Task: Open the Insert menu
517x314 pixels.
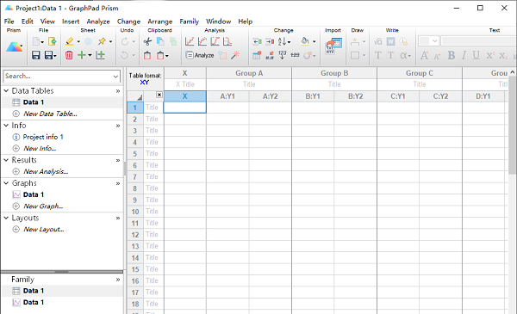Action: coord(71,22)
